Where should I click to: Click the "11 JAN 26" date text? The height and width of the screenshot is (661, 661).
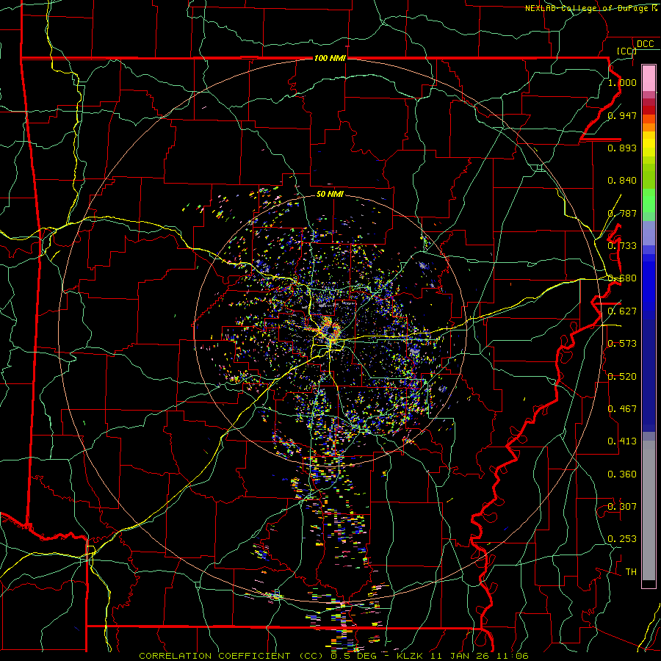[x=458, y=656]
